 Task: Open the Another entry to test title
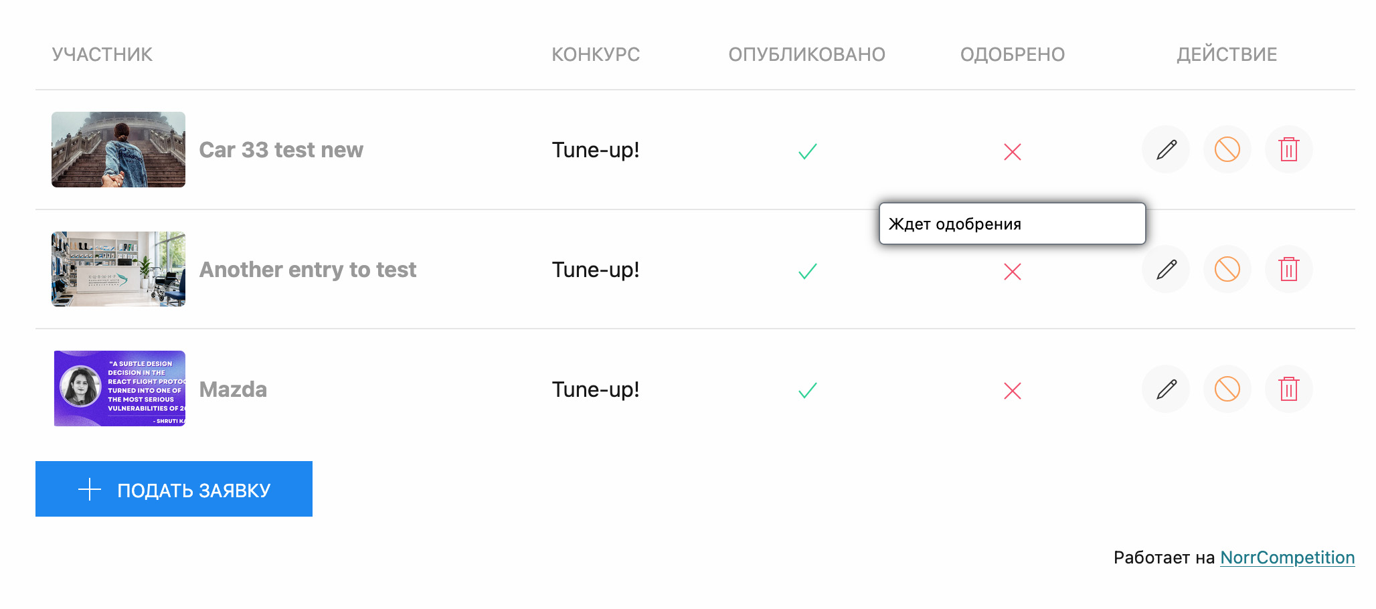[x=308, y=270]
